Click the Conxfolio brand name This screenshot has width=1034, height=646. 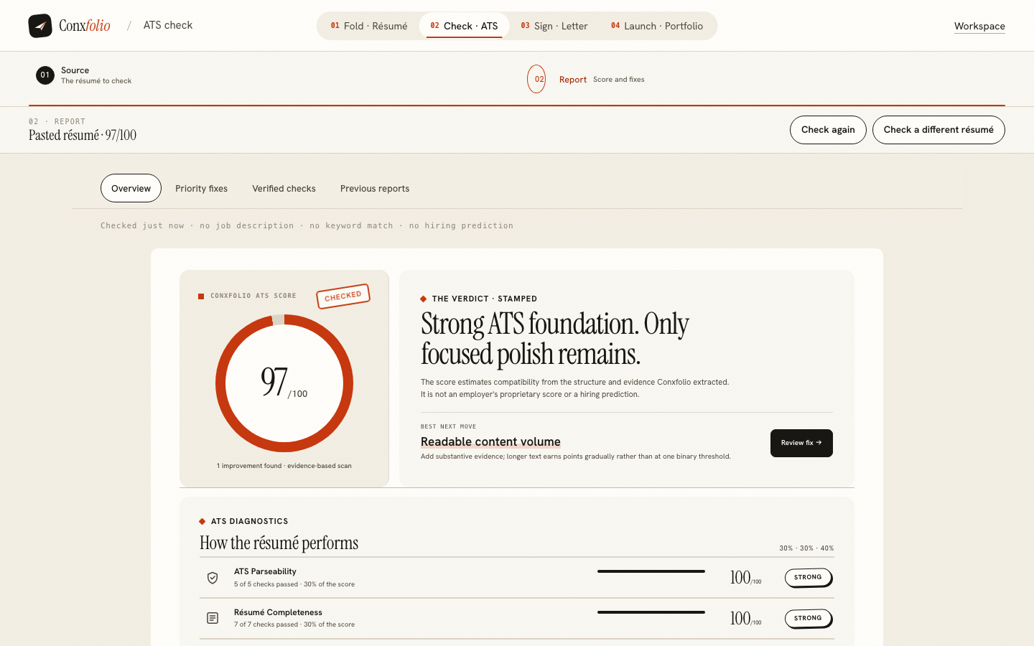click(85, 26)
